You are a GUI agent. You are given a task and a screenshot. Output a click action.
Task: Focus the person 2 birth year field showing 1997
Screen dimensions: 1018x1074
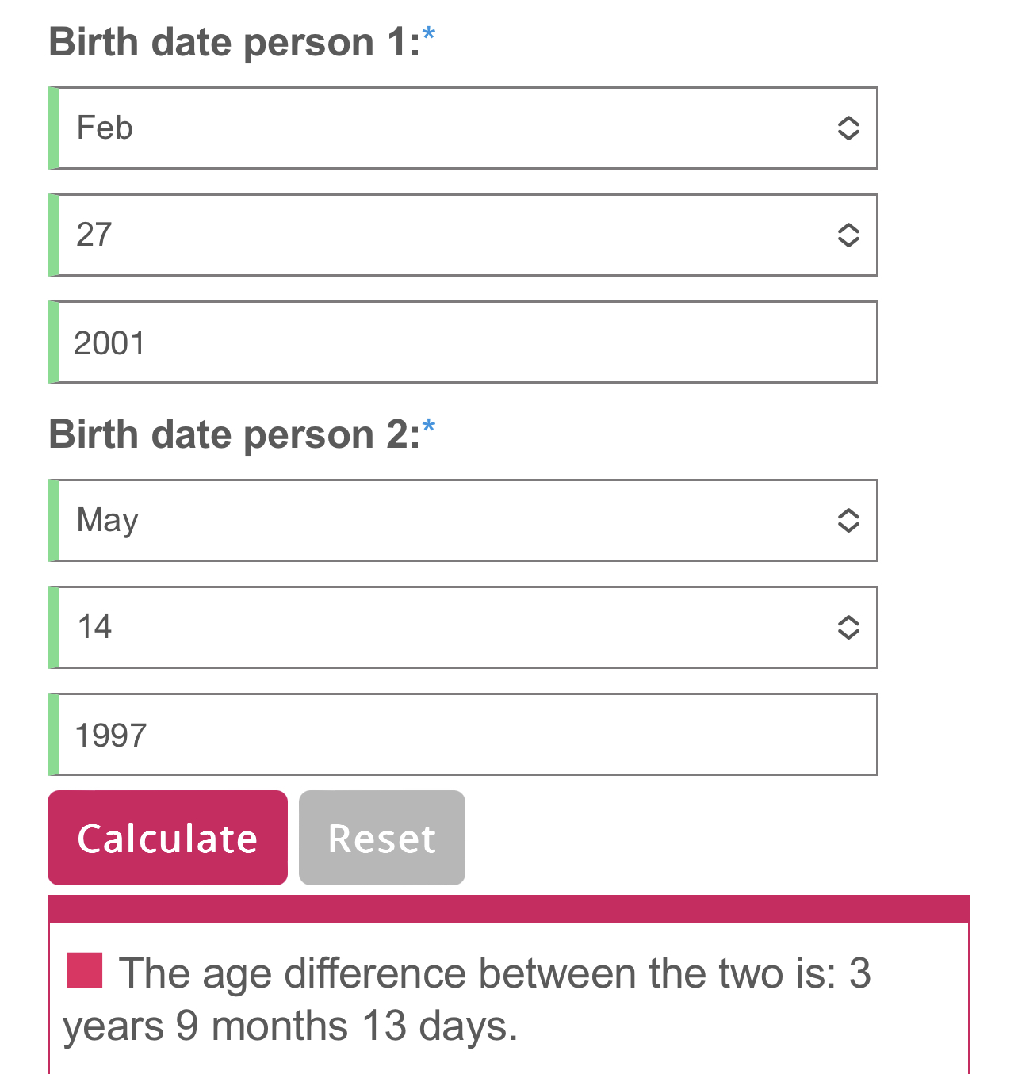coord(468,734)
